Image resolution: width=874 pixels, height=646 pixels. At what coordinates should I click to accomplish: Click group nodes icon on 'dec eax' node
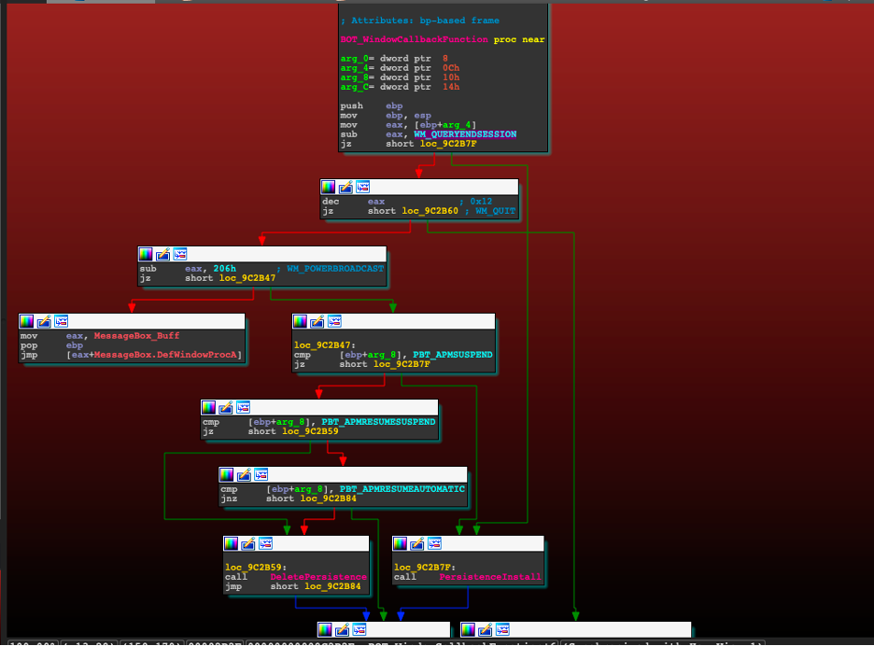[363, 188]
